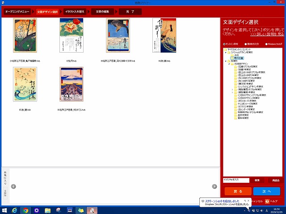The image size is (286, 214).
Task: Open 〈ポストカード〉年賀状 category
Action: click(x=247, y=101)
